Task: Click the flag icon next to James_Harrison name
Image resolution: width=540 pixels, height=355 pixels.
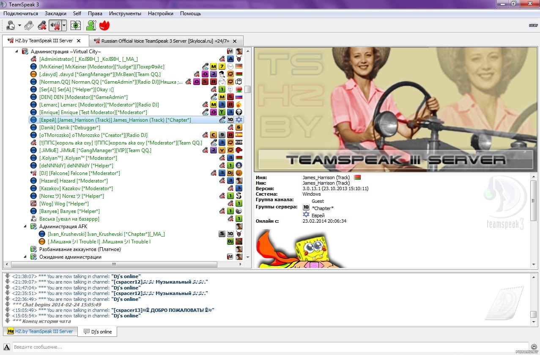Action: click(x=357, y=177)
